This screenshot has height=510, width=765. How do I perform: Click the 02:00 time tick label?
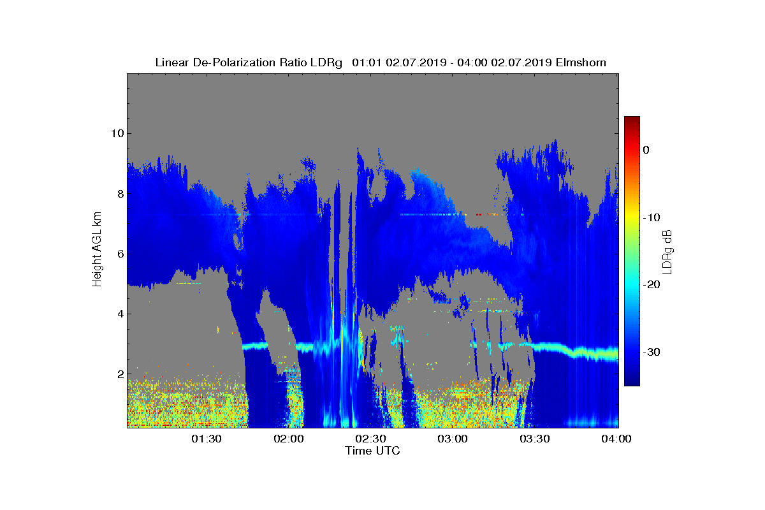tap(289, 439)
